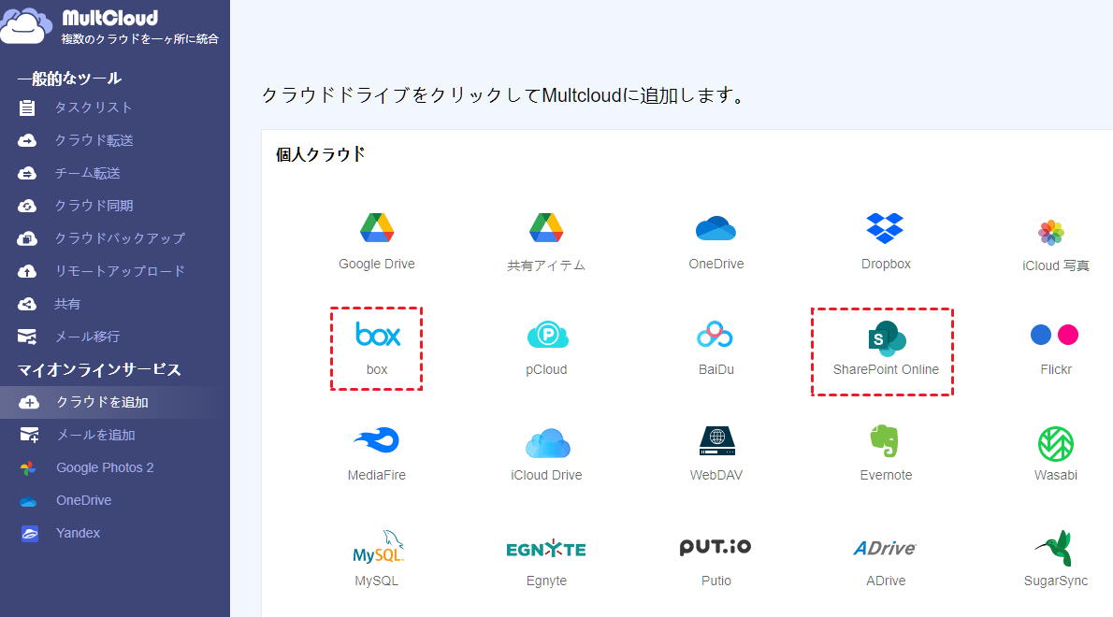
Task: Open クラウド同期 cloud sync icon
Action: 27,206
